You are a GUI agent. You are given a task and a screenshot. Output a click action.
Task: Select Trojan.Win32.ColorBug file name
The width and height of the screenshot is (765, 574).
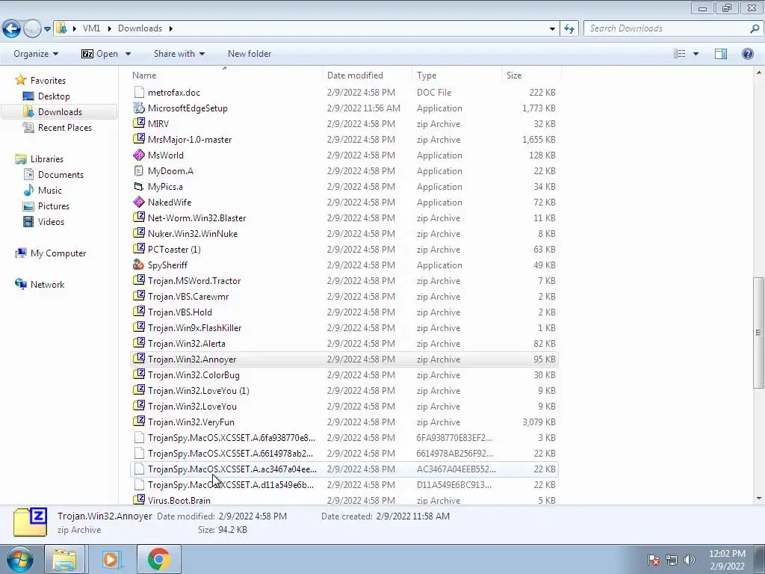tap(193, 375)
